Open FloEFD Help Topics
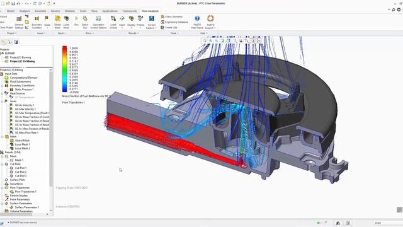 pos(197,22)
